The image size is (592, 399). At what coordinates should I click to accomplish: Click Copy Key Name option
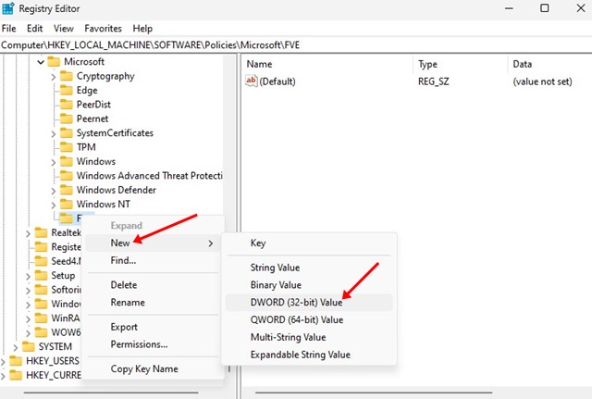146,369
